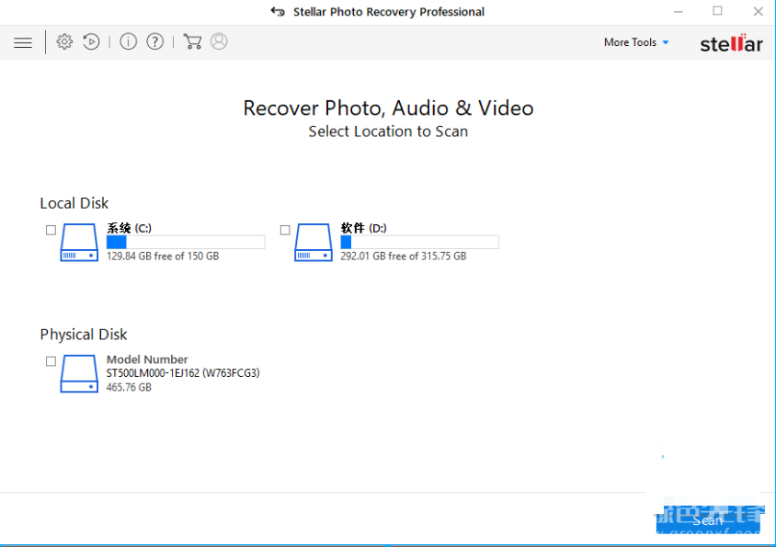This screenshot has width=776, height=547.
Task: Expand the More Tools dropdown
Action: coord(636,42)
